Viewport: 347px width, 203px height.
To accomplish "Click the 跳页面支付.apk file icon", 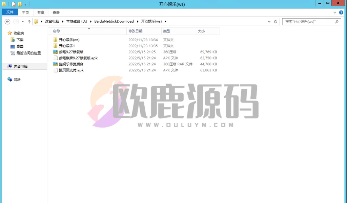I will (55, 70).
